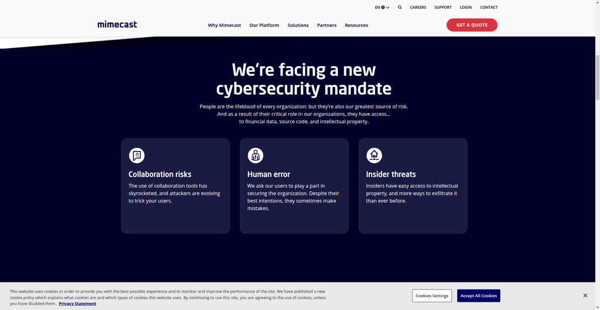Viewport: 600px width, 310px height.
Task: Go to the Careers page
Action: click(418, 7)
